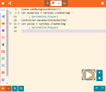This screenshot has height=92, width=106.
Task: Click line number 39 in the gutter
Action: coord(15,31)
